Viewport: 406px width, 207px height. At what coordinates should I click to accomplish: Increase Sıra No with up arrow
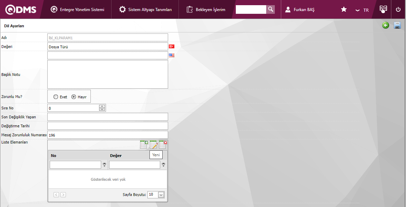coord(102,106)
